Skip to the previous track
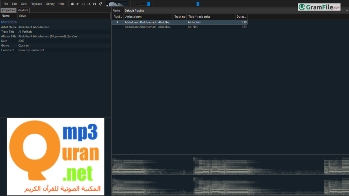 (89, 4)
